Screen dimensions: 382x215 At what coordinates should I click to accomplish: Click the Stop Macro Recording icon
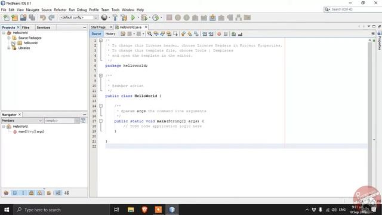[x=226, y=34]
